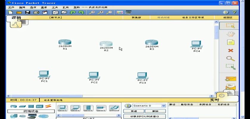Select the Inspect magnifying glass tool
The image size is (250, 119).
pyautogui.click(x=230, y=59)
